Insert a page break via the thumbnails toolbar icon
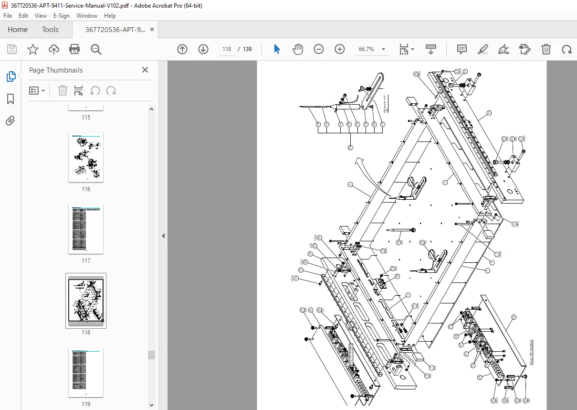The height and width of the screenshot is (410, 577). tap(79, 90)
